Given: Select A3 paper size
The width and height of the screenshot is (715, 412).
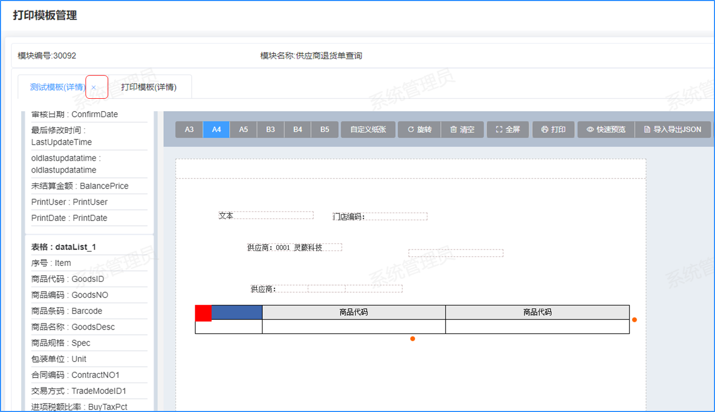Looking at the screenshot, I should coord(189,130).
